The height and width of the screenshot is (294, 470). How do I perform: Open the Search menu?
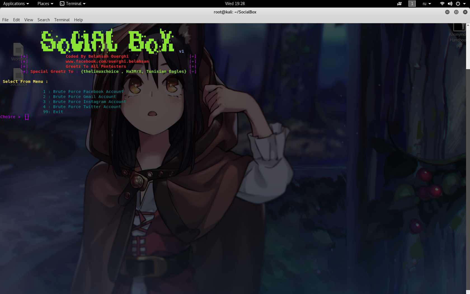point(44,20)
